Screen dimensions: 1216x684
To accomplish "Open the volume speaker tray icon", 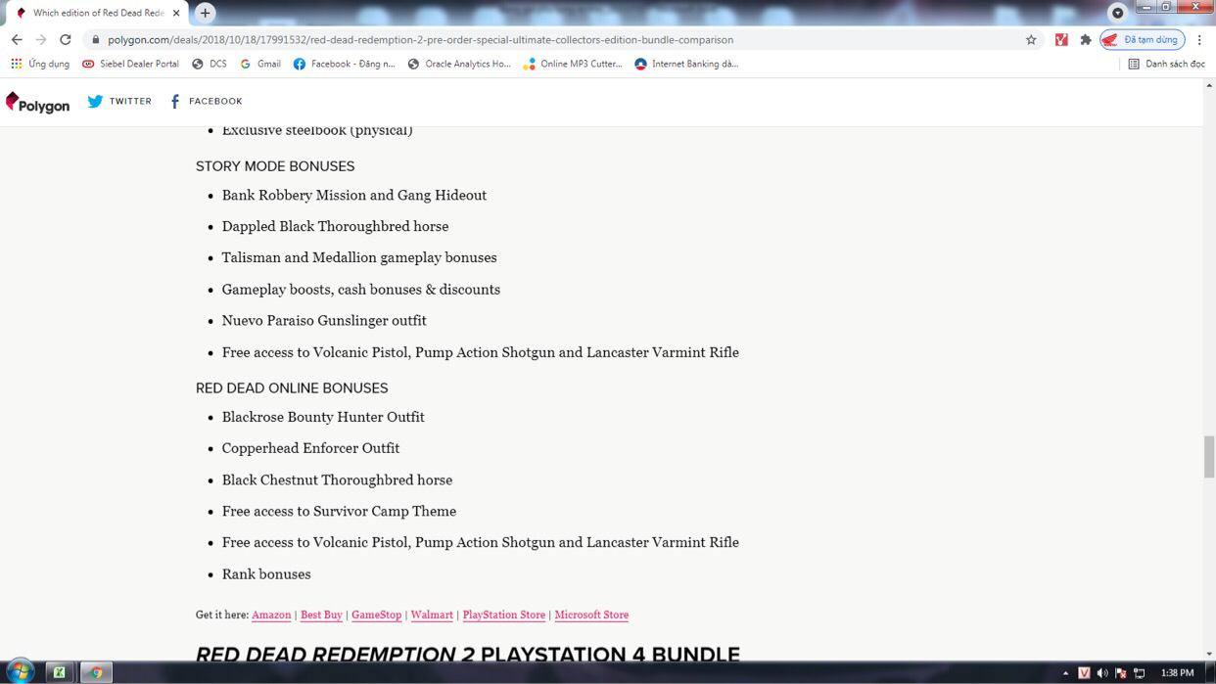I will (x=1102, y=673).
